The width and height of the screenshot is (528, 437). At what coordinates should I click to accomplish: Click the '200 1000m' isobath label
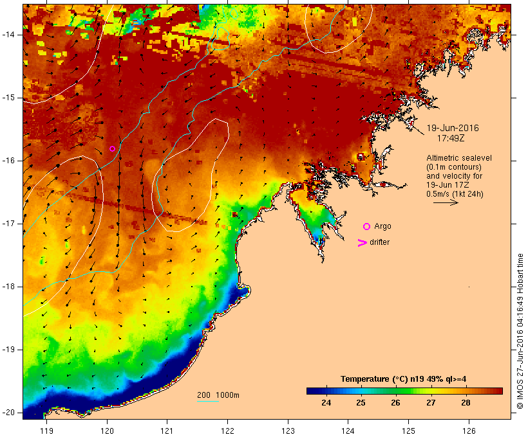coord(218,395)
